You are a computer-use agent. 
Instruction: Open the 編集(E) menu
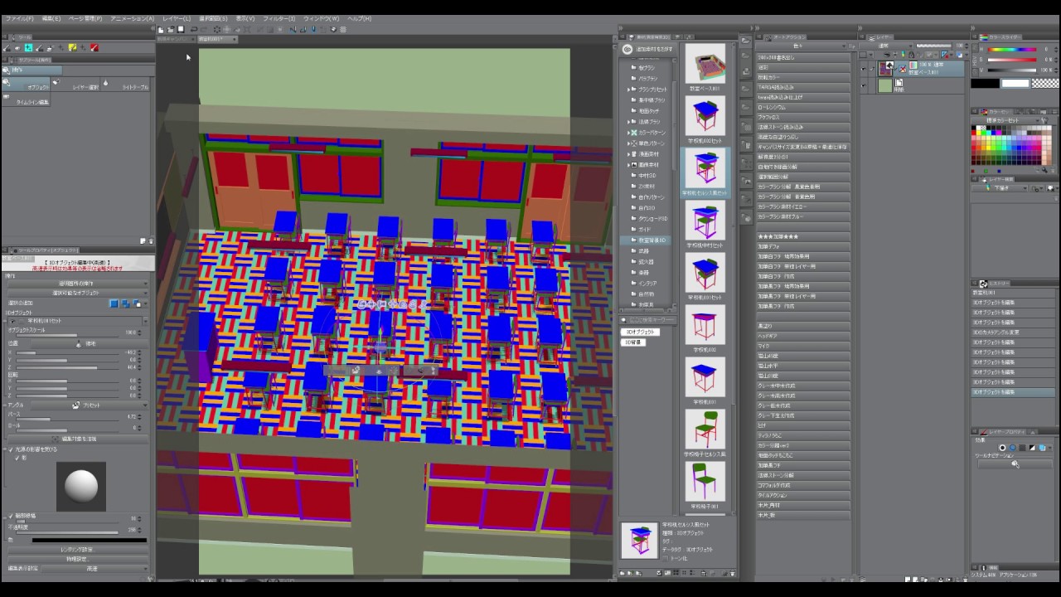(51, 18)
